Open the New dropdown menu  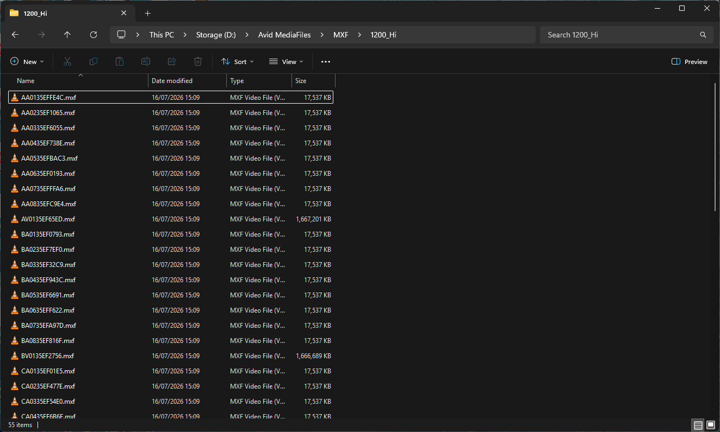click(27, 62)
